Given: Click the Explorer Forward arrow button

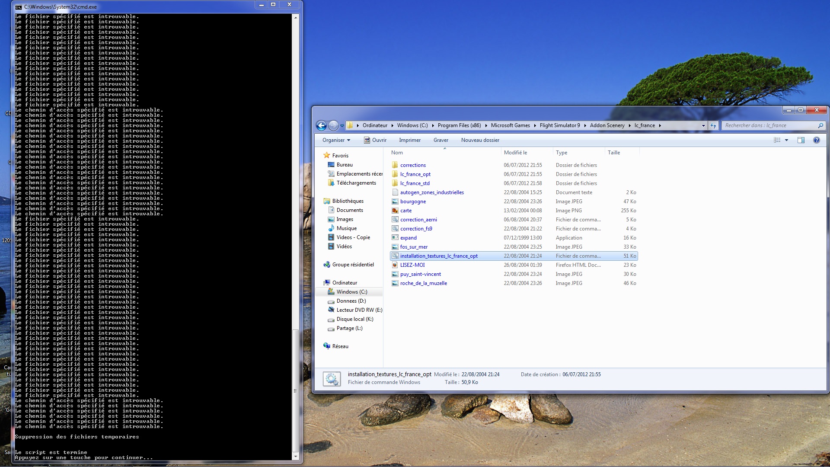Looking at the screenshot, I should [333, 125].
